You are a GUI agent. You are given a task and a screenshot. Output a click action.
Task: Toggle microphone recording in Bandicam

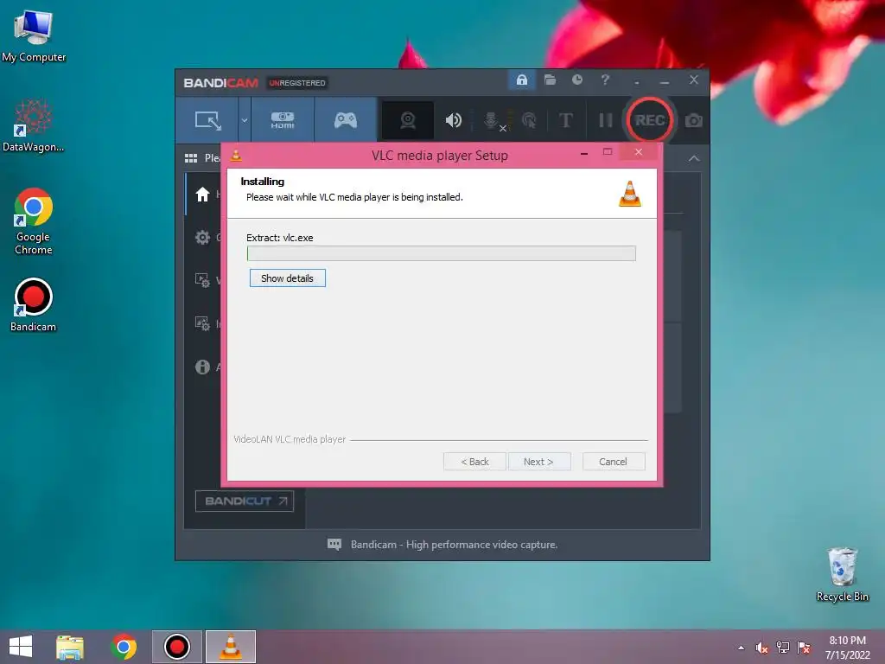(x=493, y=121)
